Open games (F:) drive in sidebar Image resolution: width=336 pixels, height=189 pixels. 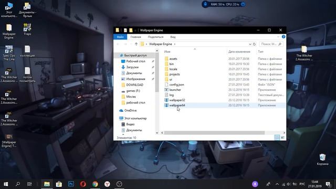[x=133, y=91]
